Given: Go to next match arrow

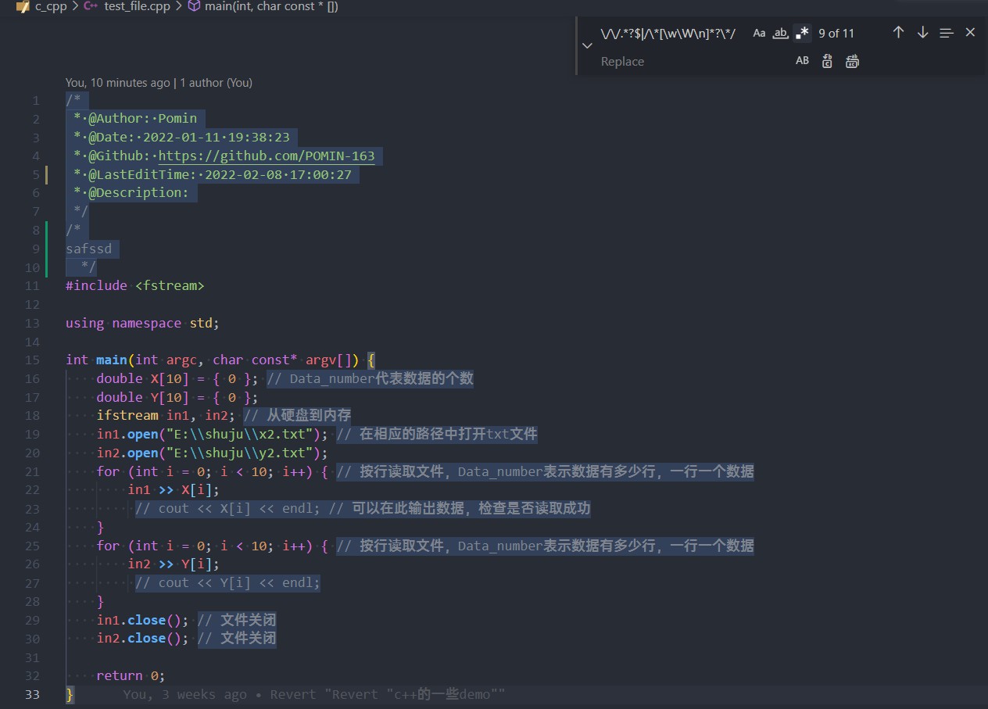Looking at the screenshot, I should click(x=922, y=33).
